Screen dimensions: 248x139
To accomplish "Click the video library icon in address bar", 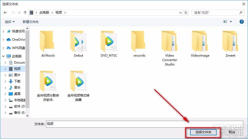I will (x=31, y=13).
